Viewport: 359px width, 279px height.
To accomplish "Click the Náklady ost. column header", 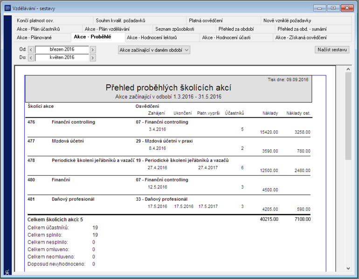I will tap(298, 113).
